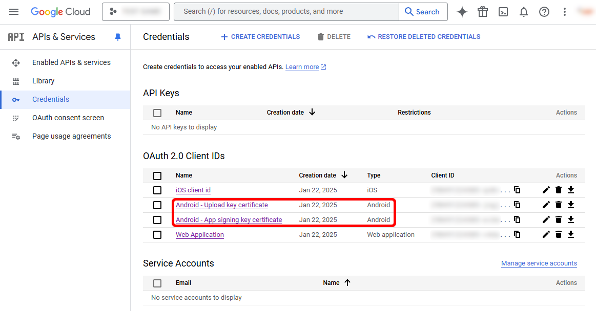This screenshot has width=596, height=311.
Task: Edit the Android App signing key client
Action: tap(546, 219)
